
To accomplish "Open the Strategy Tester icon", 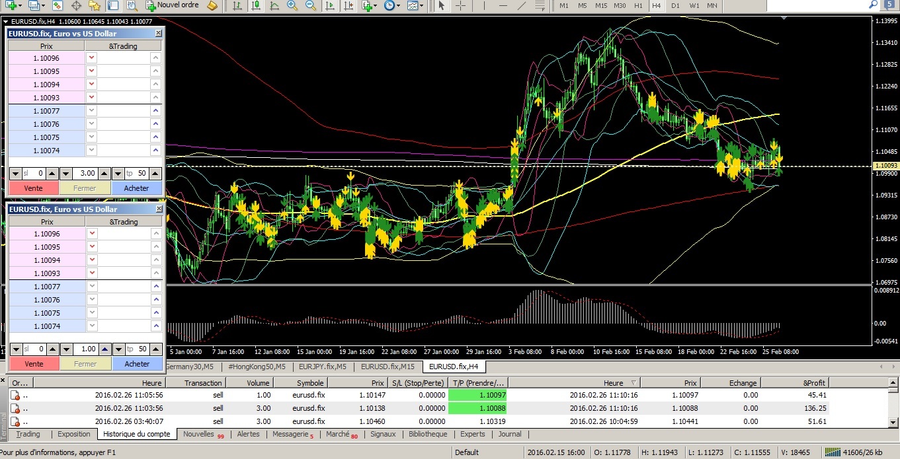I will 132,6.
